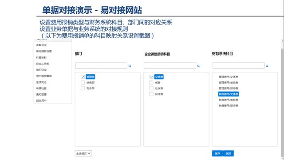Check the 招待费 expense checkbox
Viewport: 284px width, 160px height.
point(151,94)
